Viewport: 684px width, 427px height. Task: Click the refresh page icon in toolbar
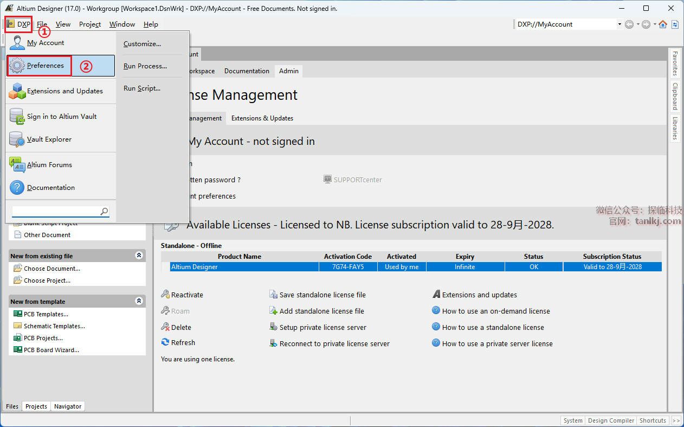pyautogui.click(x=675, y=24)
